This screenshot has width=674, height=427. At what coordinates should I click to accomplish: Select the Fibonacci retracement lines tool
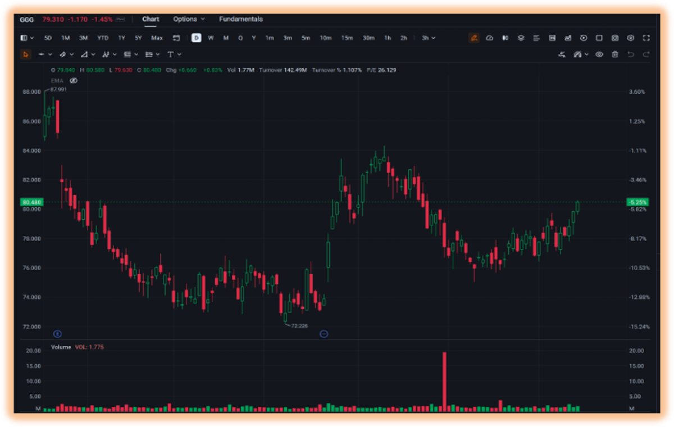click(x=127, y=54)
